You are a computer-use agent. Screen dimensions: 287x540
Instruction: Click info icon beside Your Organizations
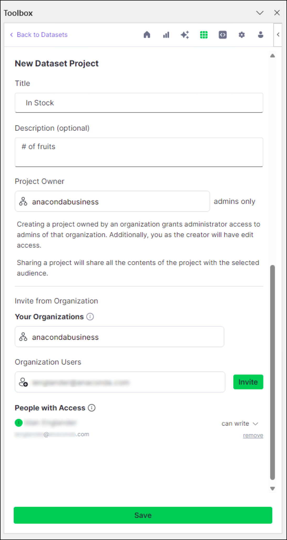pyautogui.click(x=90, y=317)
